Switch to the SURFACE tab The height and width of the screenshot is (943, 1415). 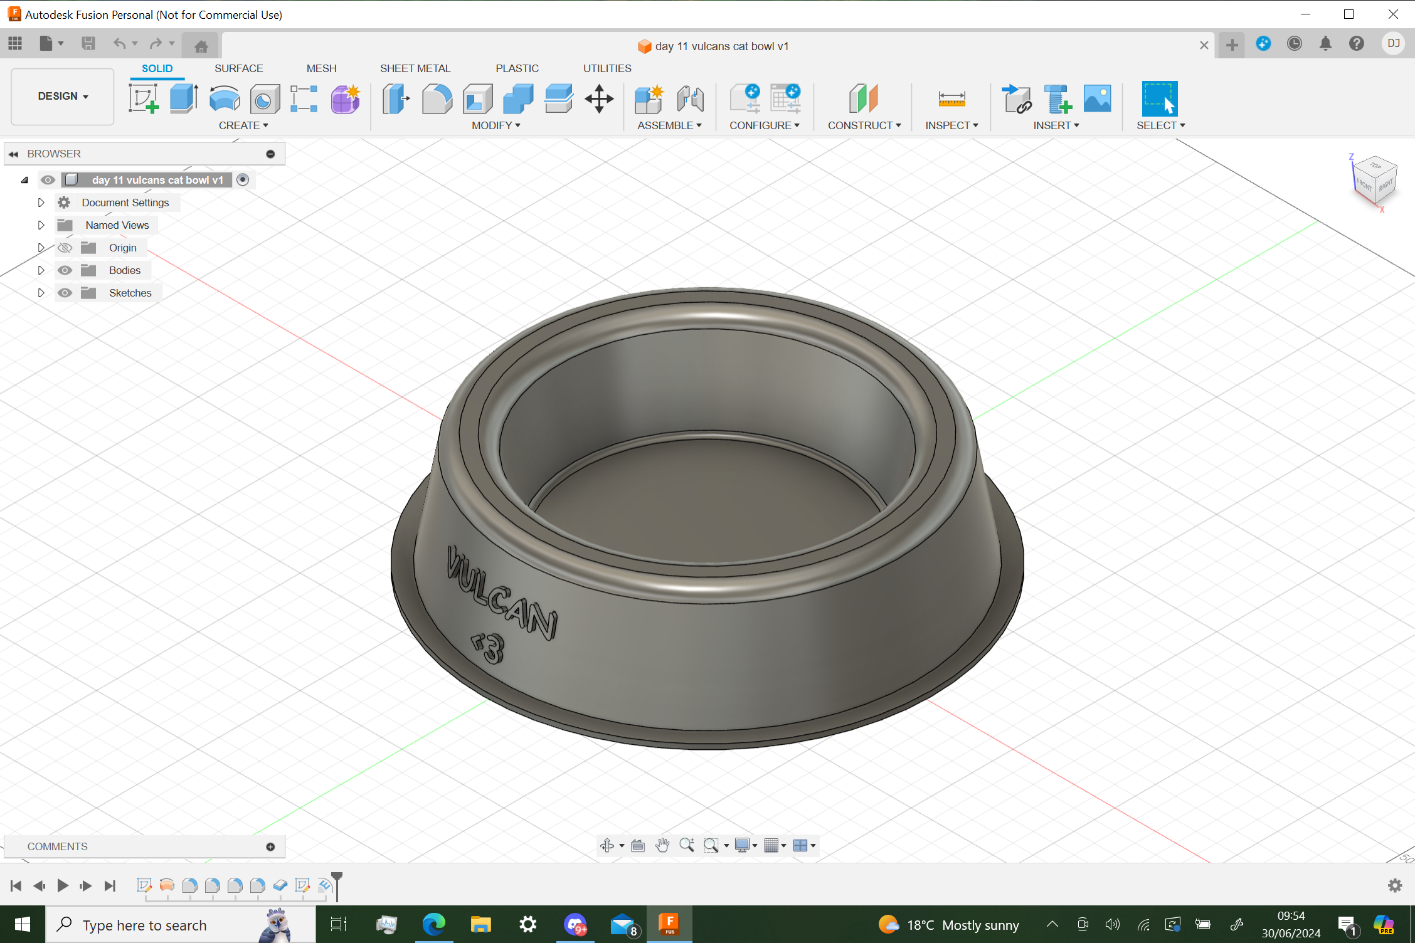[x=238, y=68]
